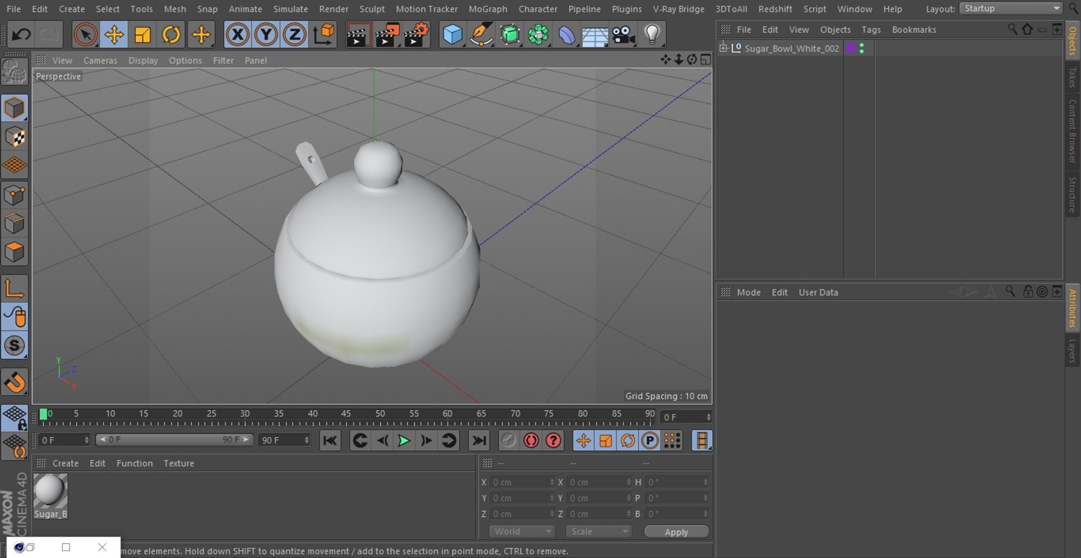Image resolution: width=1081 pixels, height=558 pixels.
Task: Switch to the Layers side tab
Action: (x=1072, y=351)
